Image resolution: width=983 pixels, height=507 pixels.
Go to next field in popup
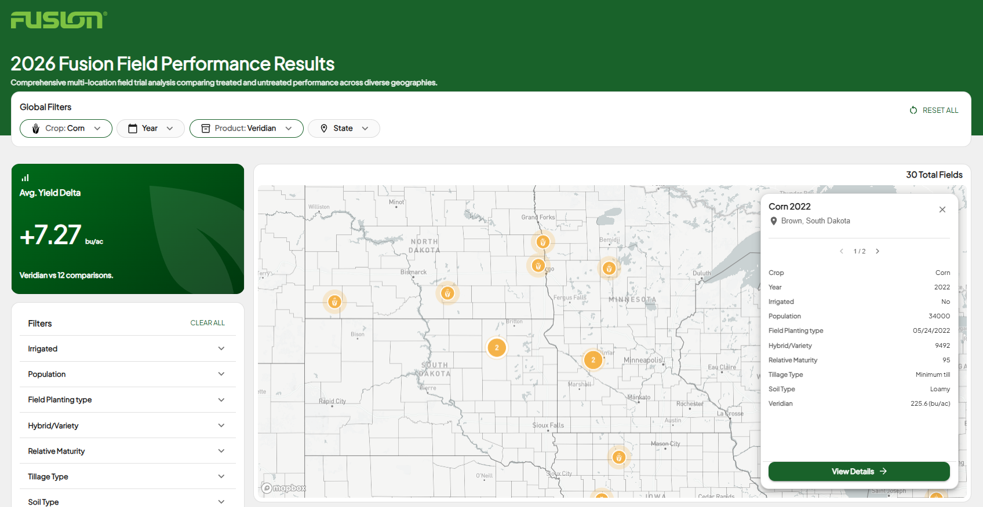(x=878, y=251)
